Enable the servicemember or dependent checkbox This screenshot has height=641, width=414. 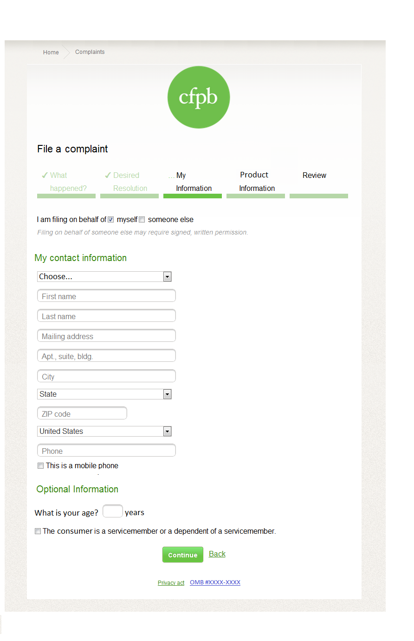(x=38, y=531)
